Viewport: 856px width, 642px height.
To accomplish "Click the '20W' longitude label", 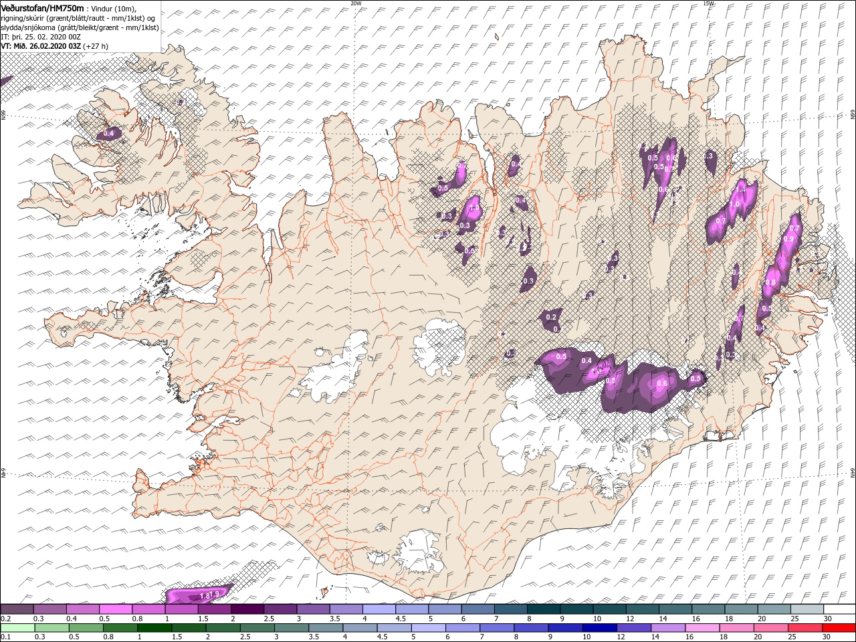I will (x=356, y=3).
